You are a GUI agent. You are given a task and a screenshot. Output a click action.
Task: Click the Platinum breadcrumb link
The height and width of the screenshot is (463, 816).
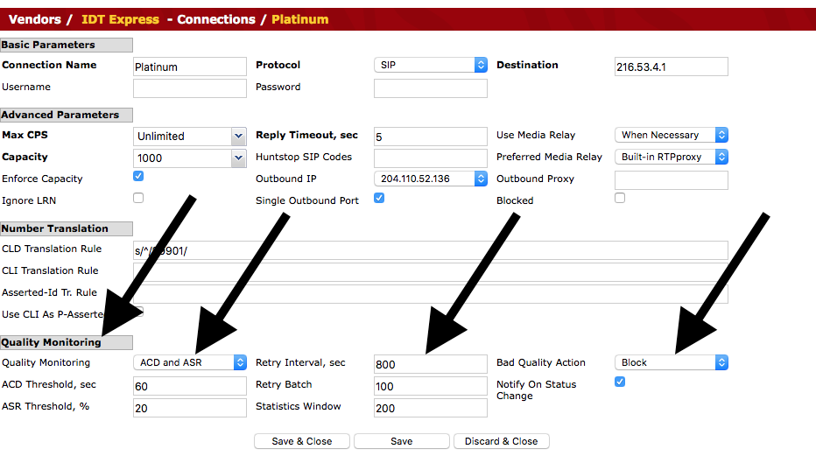299,19
